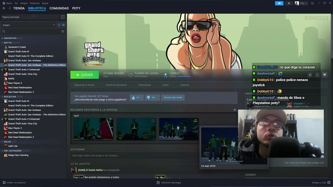Click Ver todos los amigos que juegan

[x=304, y=163]
